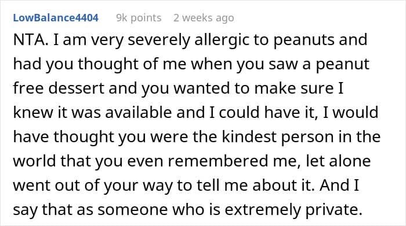Image resolution: width=406 pixels, height=226 pixels.
Task: Click the text 'say that as someone'
Action: [90, 209]
